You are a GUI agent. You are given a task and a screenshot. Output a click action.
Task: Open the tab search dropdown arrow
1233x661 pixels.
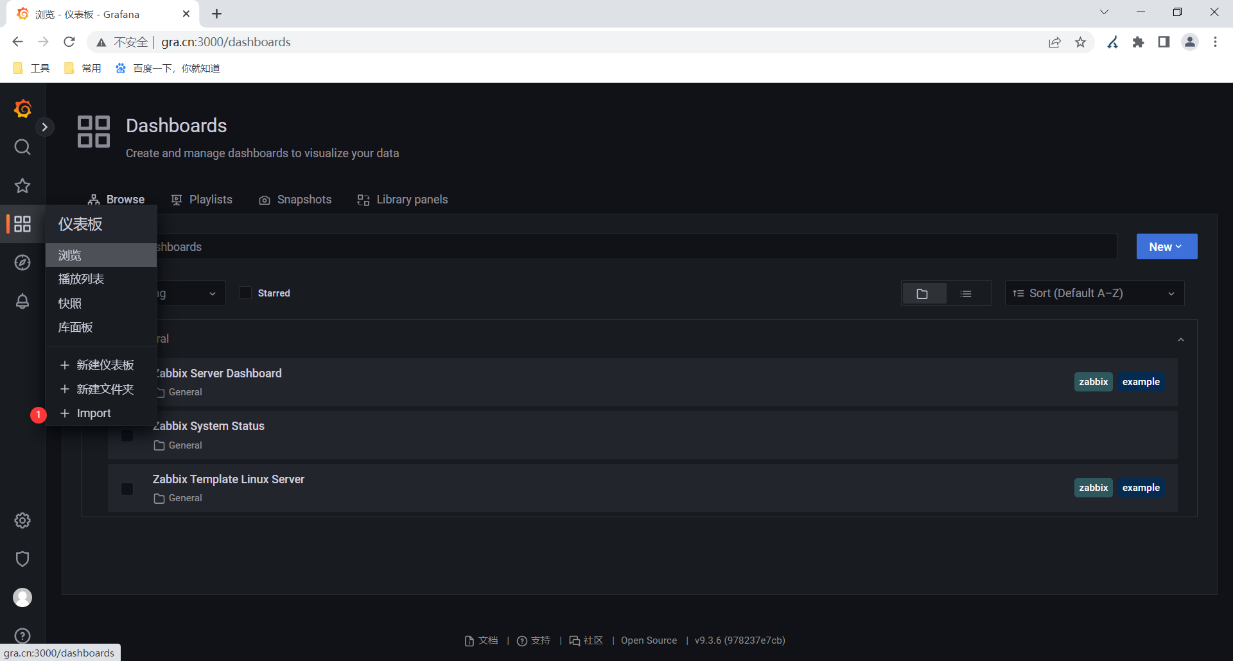coord(1105,12)
